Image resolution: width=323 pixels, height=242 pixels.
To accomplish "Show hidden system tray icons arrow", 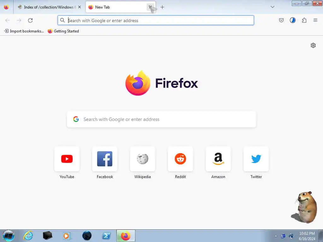I will (x=276, y=236).
